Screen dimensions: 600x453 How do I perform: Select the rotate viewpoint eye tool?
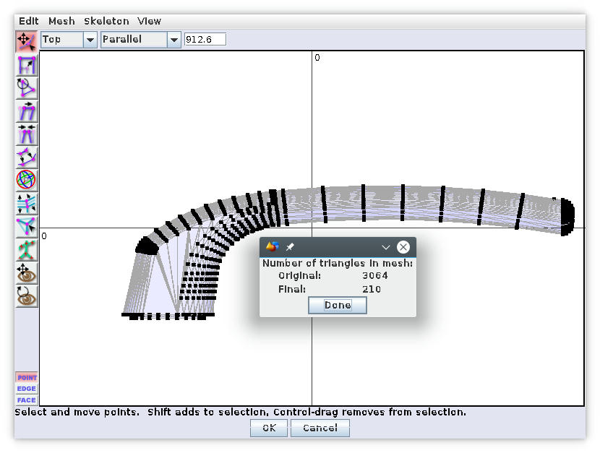(27, 295)
